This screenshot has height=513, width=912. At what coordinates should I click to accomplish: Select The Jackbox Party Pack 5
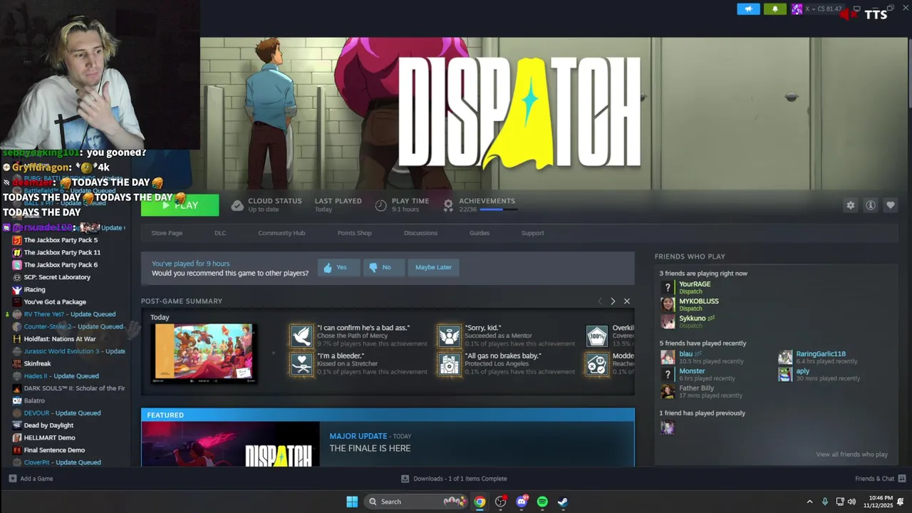pyautogui.click(x=61, y=240)
